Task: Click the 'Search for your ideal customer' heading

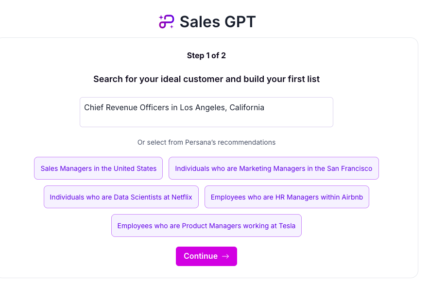Action: pyautogui.click(x=206, y=79)
